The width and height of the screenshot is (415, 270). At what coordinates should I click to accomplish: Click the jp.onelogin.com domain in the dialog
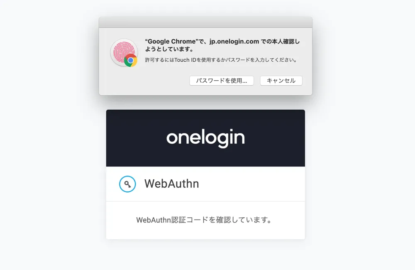point(234,41)
